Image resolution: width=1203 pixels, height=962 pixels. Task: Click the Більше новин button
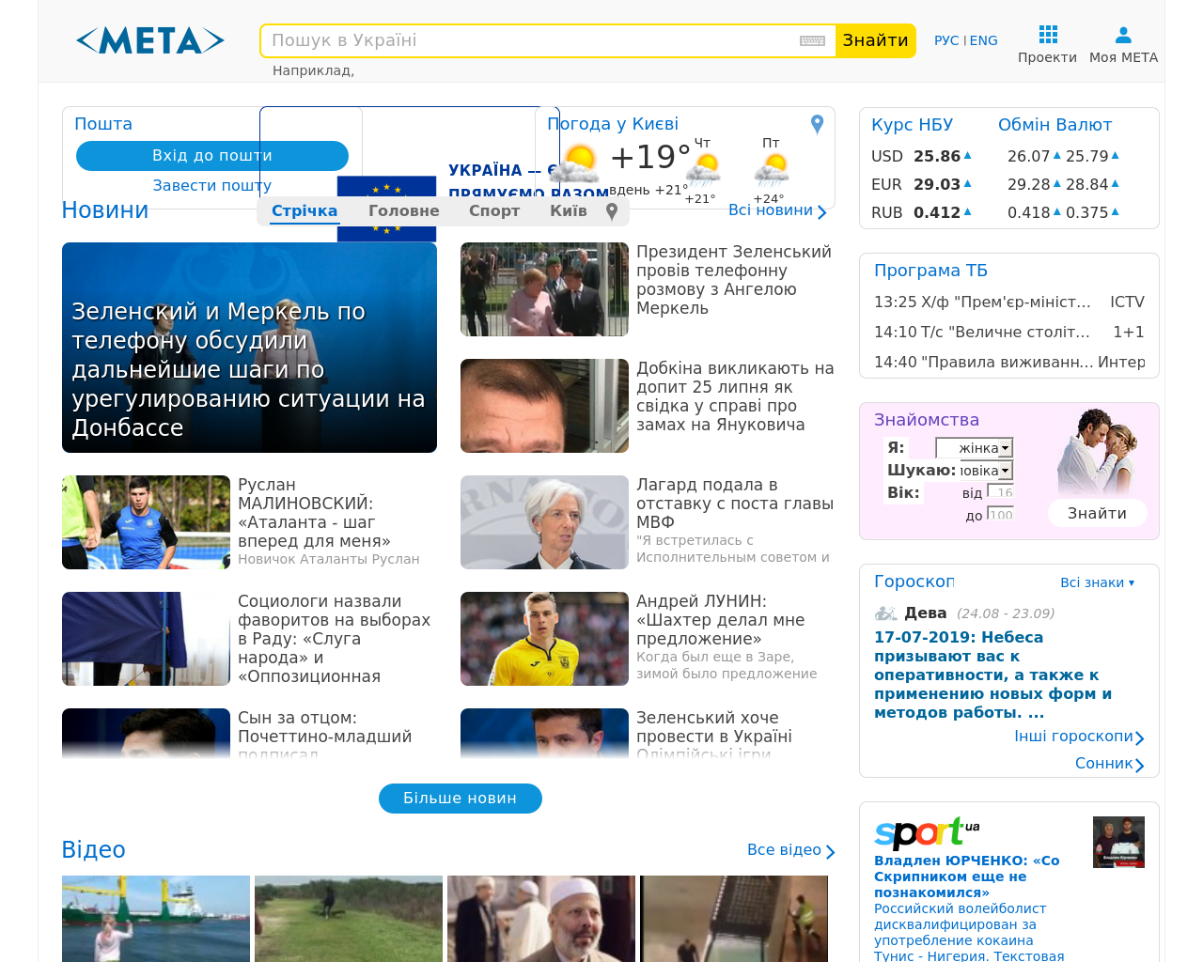coord(460,798)
